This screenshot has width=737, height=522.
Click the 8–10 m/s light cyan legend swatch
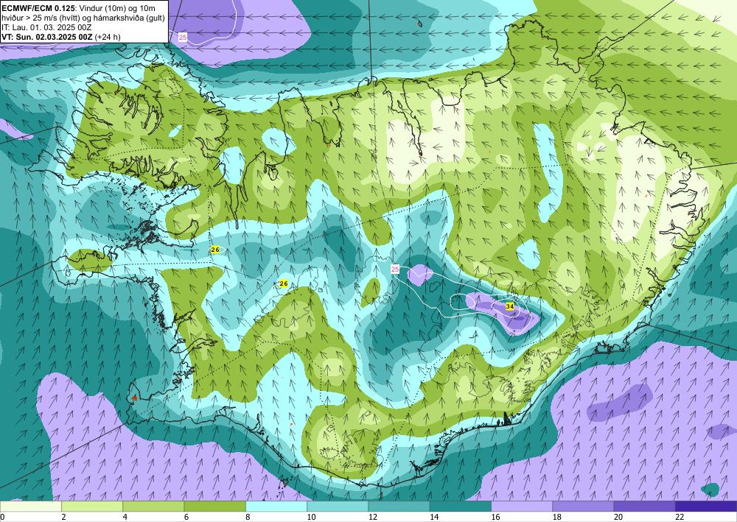(276, 507)
